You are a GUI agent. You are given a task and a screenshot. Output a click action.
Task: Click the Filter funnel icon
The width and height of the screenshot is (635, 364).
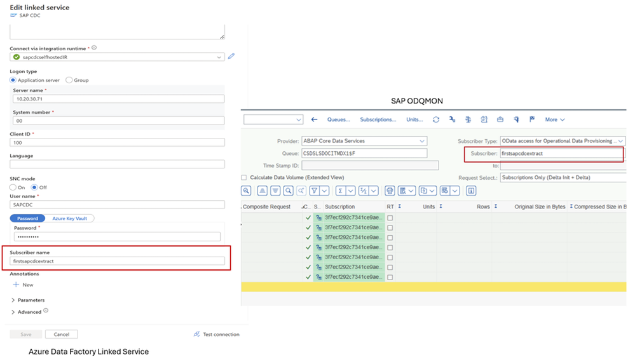click(x=314, y=191)
